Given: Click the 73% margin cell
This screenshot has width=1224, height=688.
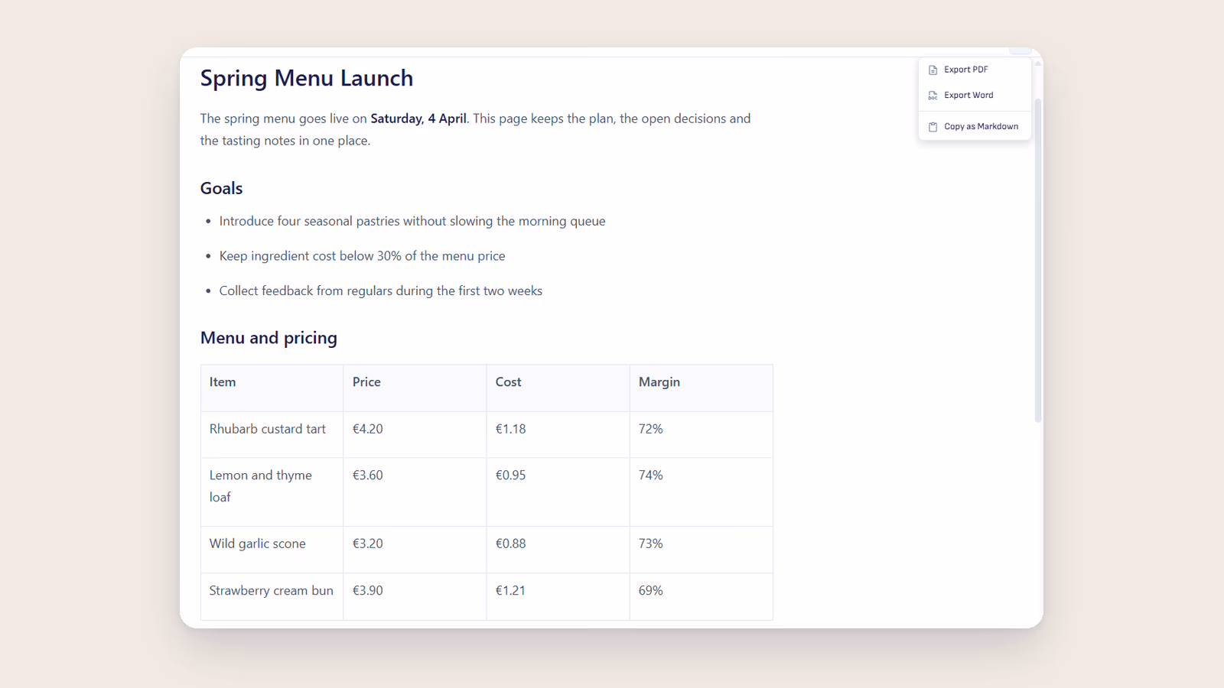Looking at the screenshot, I should (x=701, y=550).
